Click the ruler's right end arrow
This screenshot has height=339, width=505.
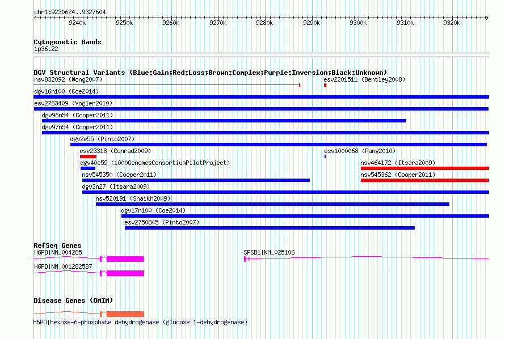point(487,18)
